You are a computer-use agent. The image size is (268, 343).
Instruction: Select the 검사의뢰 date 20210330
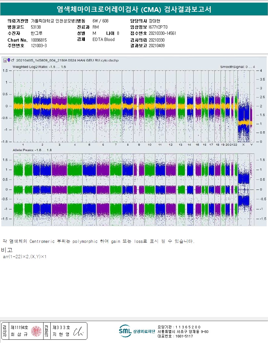click(157, 40)
